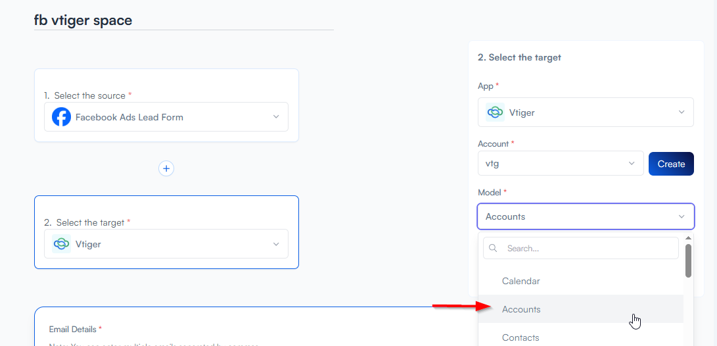This screenshot has height=346, width=717.
Task: Click the fb vtiger space title field
Action: (x=183, y=20)
